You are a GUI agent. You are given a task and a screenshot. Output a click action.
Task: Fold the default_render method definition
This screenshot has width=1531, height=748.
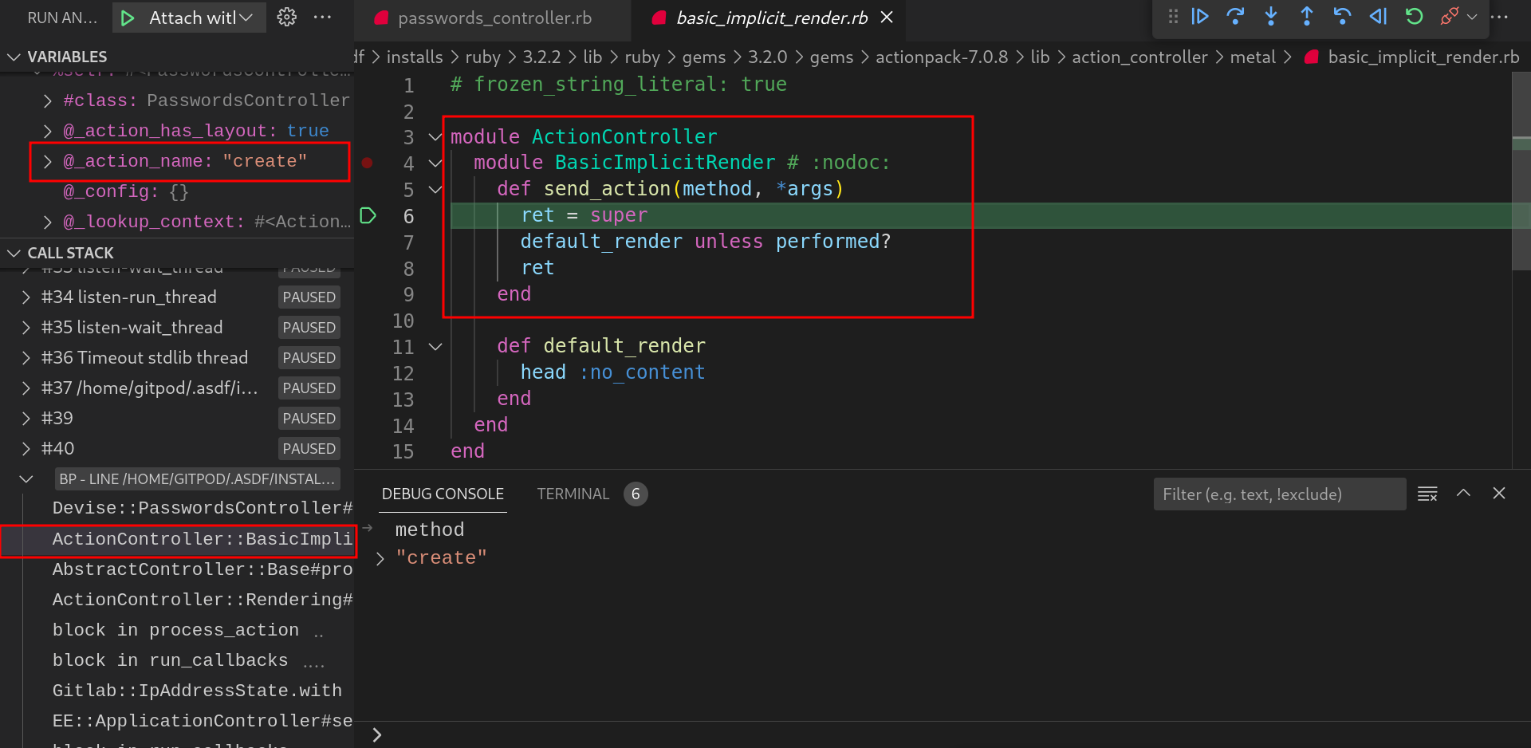point(435,347)
